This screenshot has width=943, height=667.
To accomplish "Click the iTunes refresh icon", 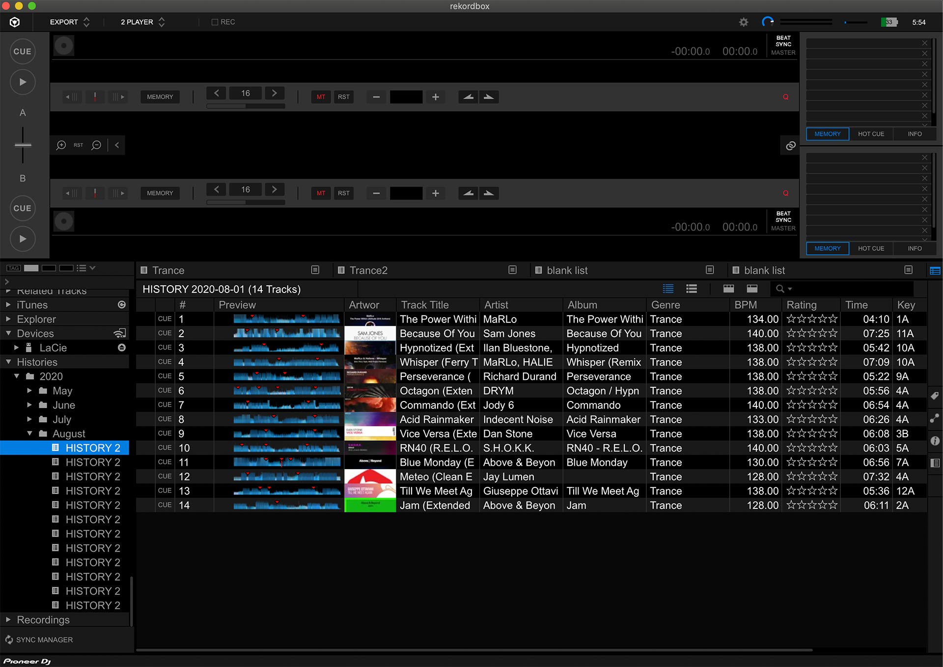I will click(122, 305).
